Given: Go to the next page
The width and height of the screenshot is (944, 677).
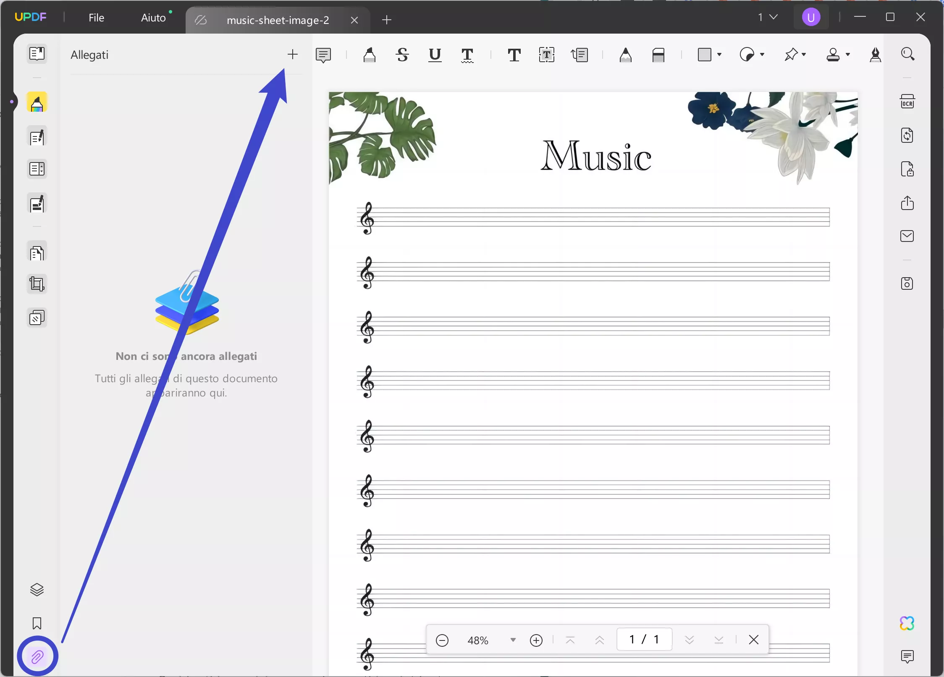Looking at the screenshot, I should pyautogui.click(x=689, y=640).
